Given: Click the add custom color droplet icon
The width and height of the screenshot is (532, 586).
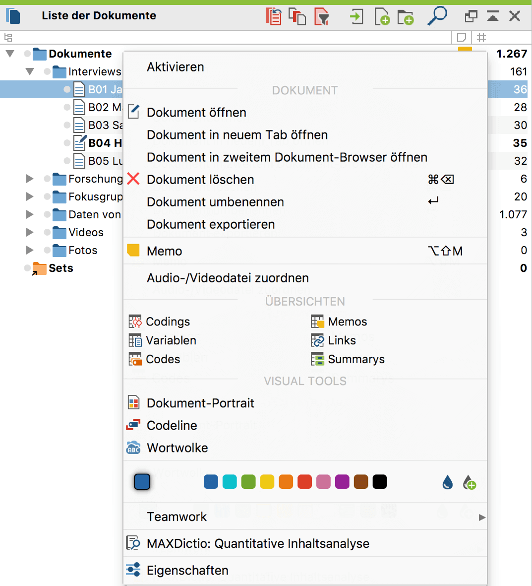Looking at the screenshot, I should [x=469, y=482].
